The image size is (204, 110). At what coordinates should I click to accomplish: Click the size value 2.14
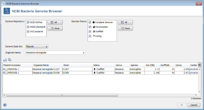click(157, 69)
